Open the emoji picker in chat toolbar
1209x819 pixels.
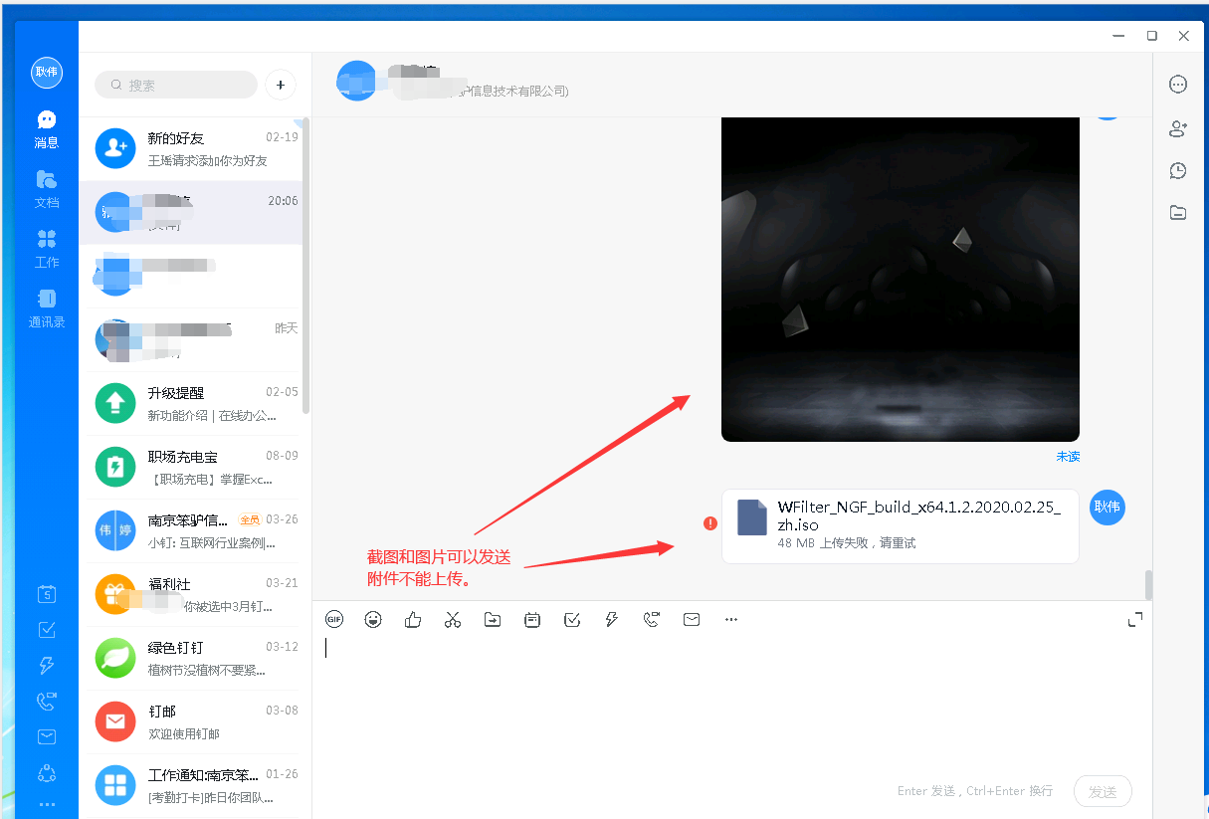373,620
